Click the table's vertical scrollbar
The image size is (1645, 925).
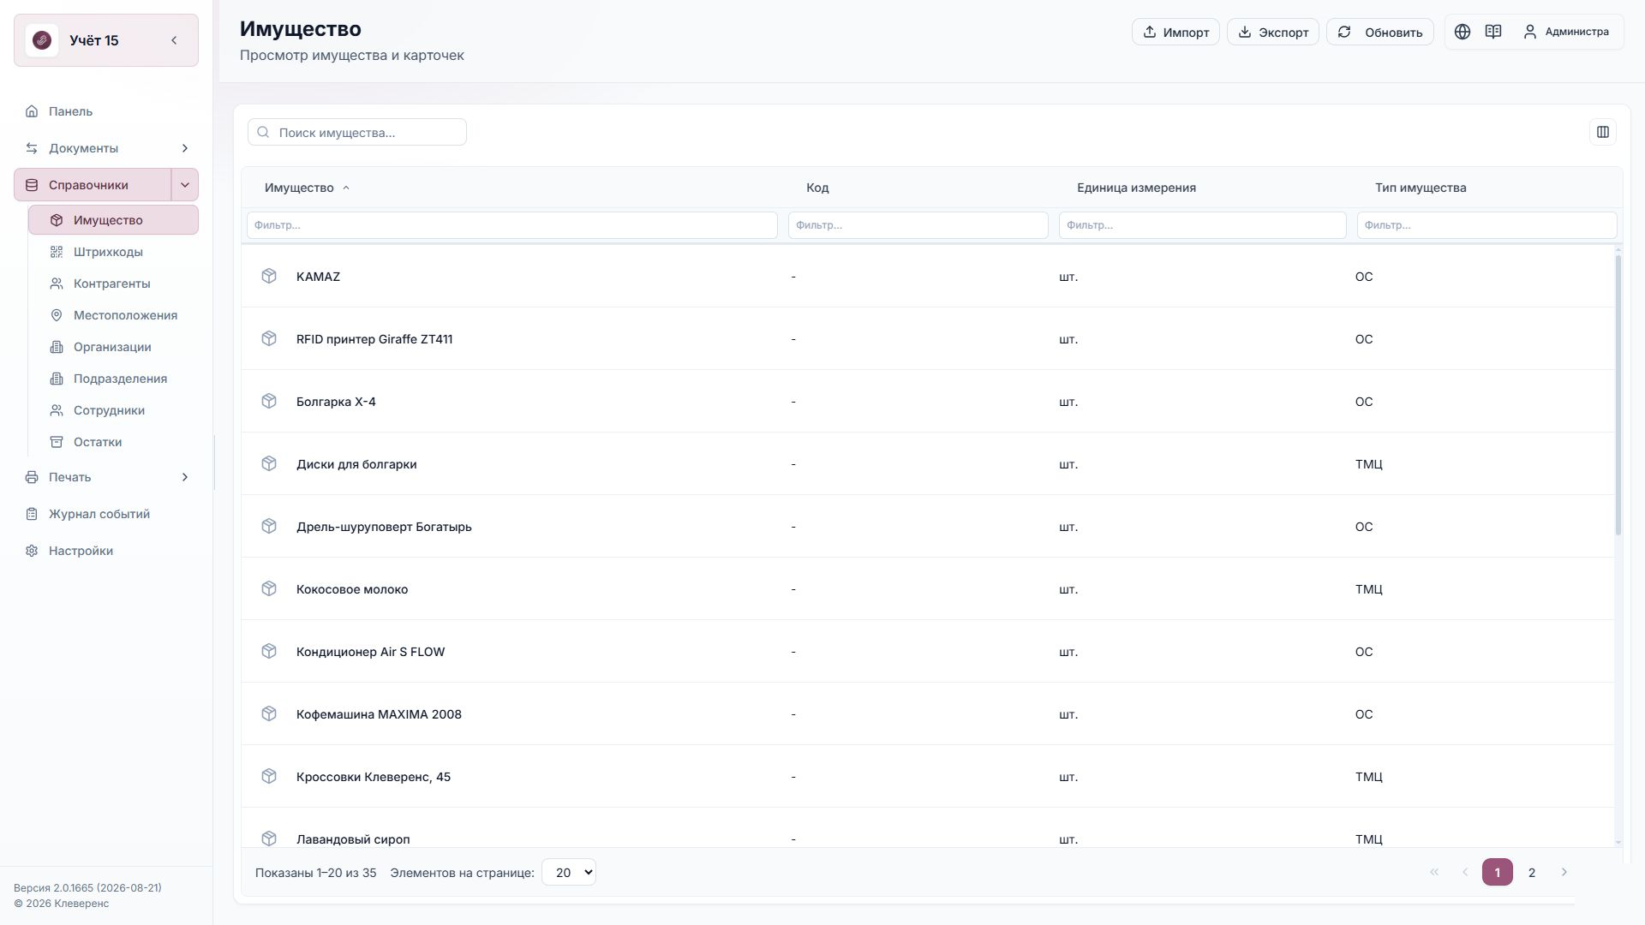[1618, 395]
